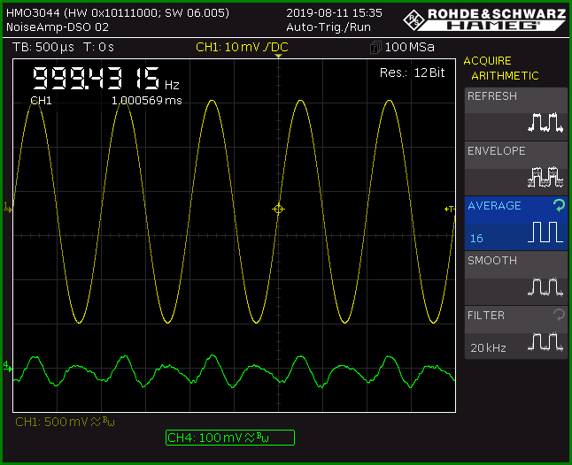Click the trigger point crosshair on the waveform

pos(278,209)
